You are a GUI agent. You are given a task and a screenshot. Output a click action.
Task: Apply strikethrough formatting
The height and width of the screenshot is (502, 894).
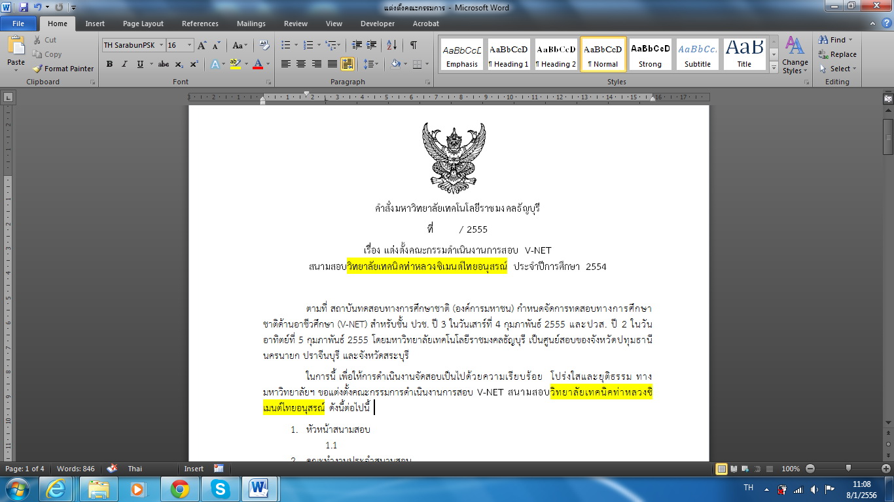pyautogui.click(x=164, y=64)
